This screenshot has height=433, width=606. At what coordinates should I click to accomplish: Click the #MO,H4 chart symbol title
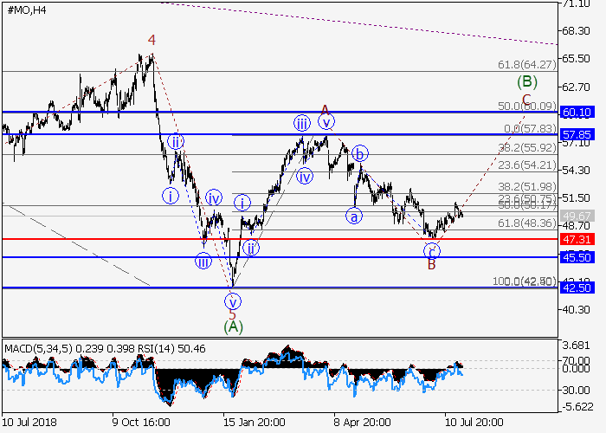tap(27, 9)
